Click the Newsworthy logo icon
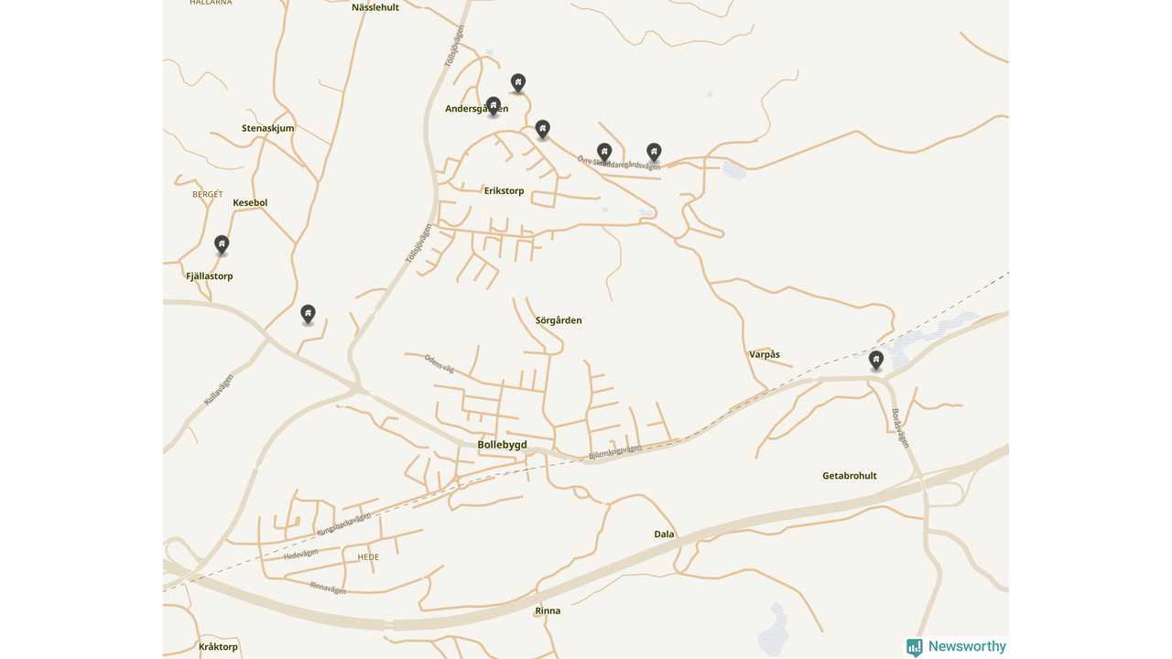The image size is (1172, 659). [915, 647]
